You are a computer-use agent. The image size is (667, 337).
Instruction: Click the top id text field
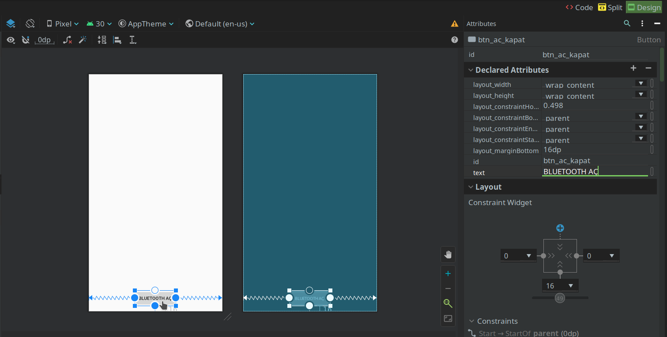click(x=595, y=55)
